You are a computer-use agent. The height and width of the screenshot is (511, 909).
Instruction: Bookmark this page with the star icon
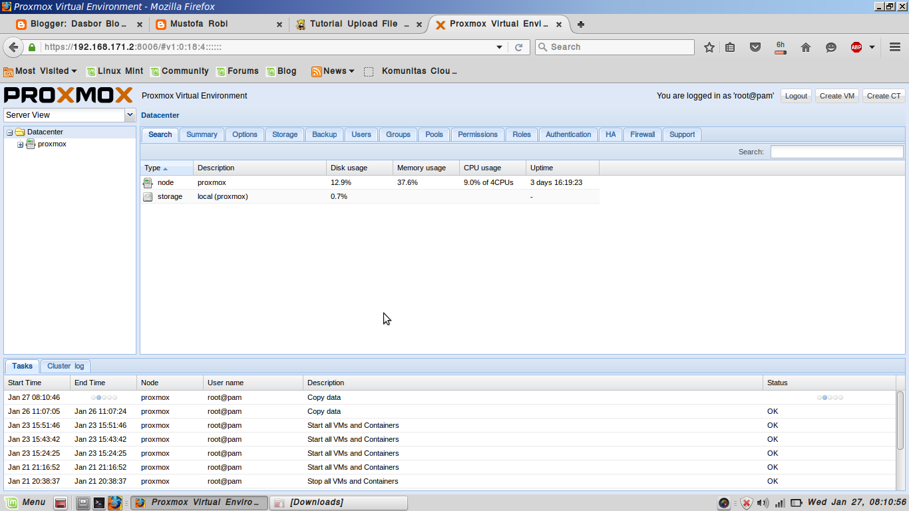click(x=709, y=47)
